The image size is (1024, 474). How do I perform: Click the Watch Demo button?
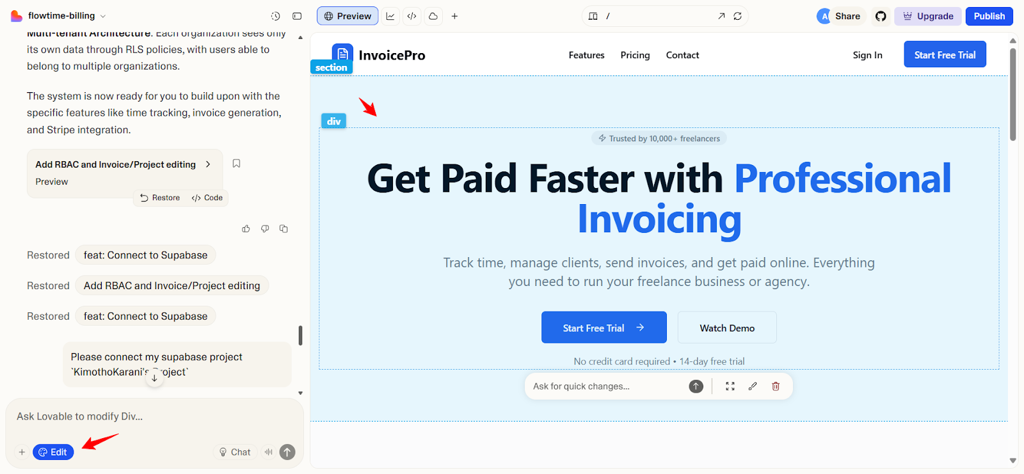pyautogui.click(x=727, y=328)
